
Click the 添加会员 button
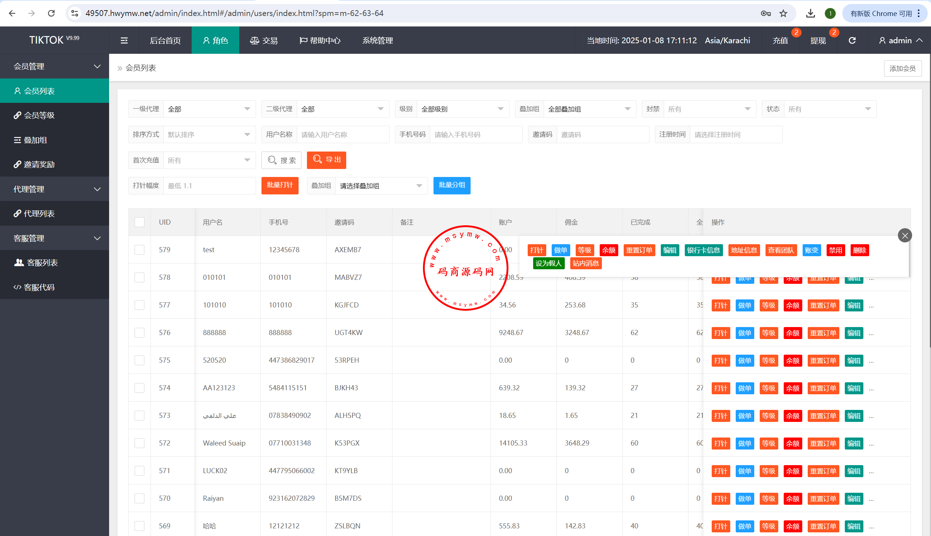tap(903, 68)
